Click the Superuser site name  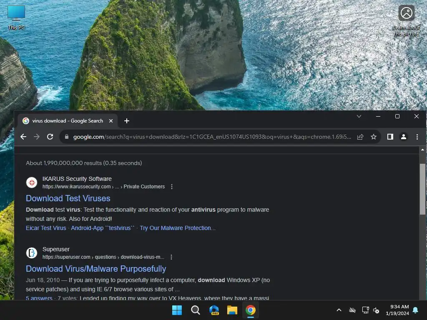[56, 249]
